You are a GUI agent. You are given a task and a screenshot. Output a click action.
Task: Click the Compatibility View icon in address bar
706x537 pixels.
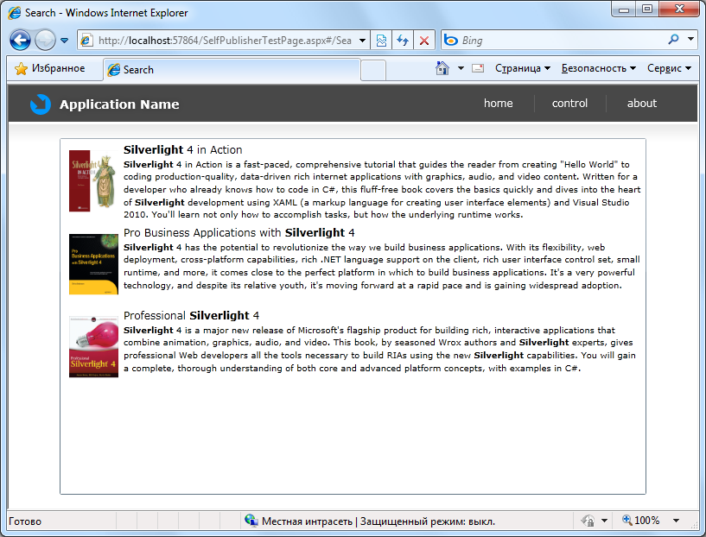[381, 41]
